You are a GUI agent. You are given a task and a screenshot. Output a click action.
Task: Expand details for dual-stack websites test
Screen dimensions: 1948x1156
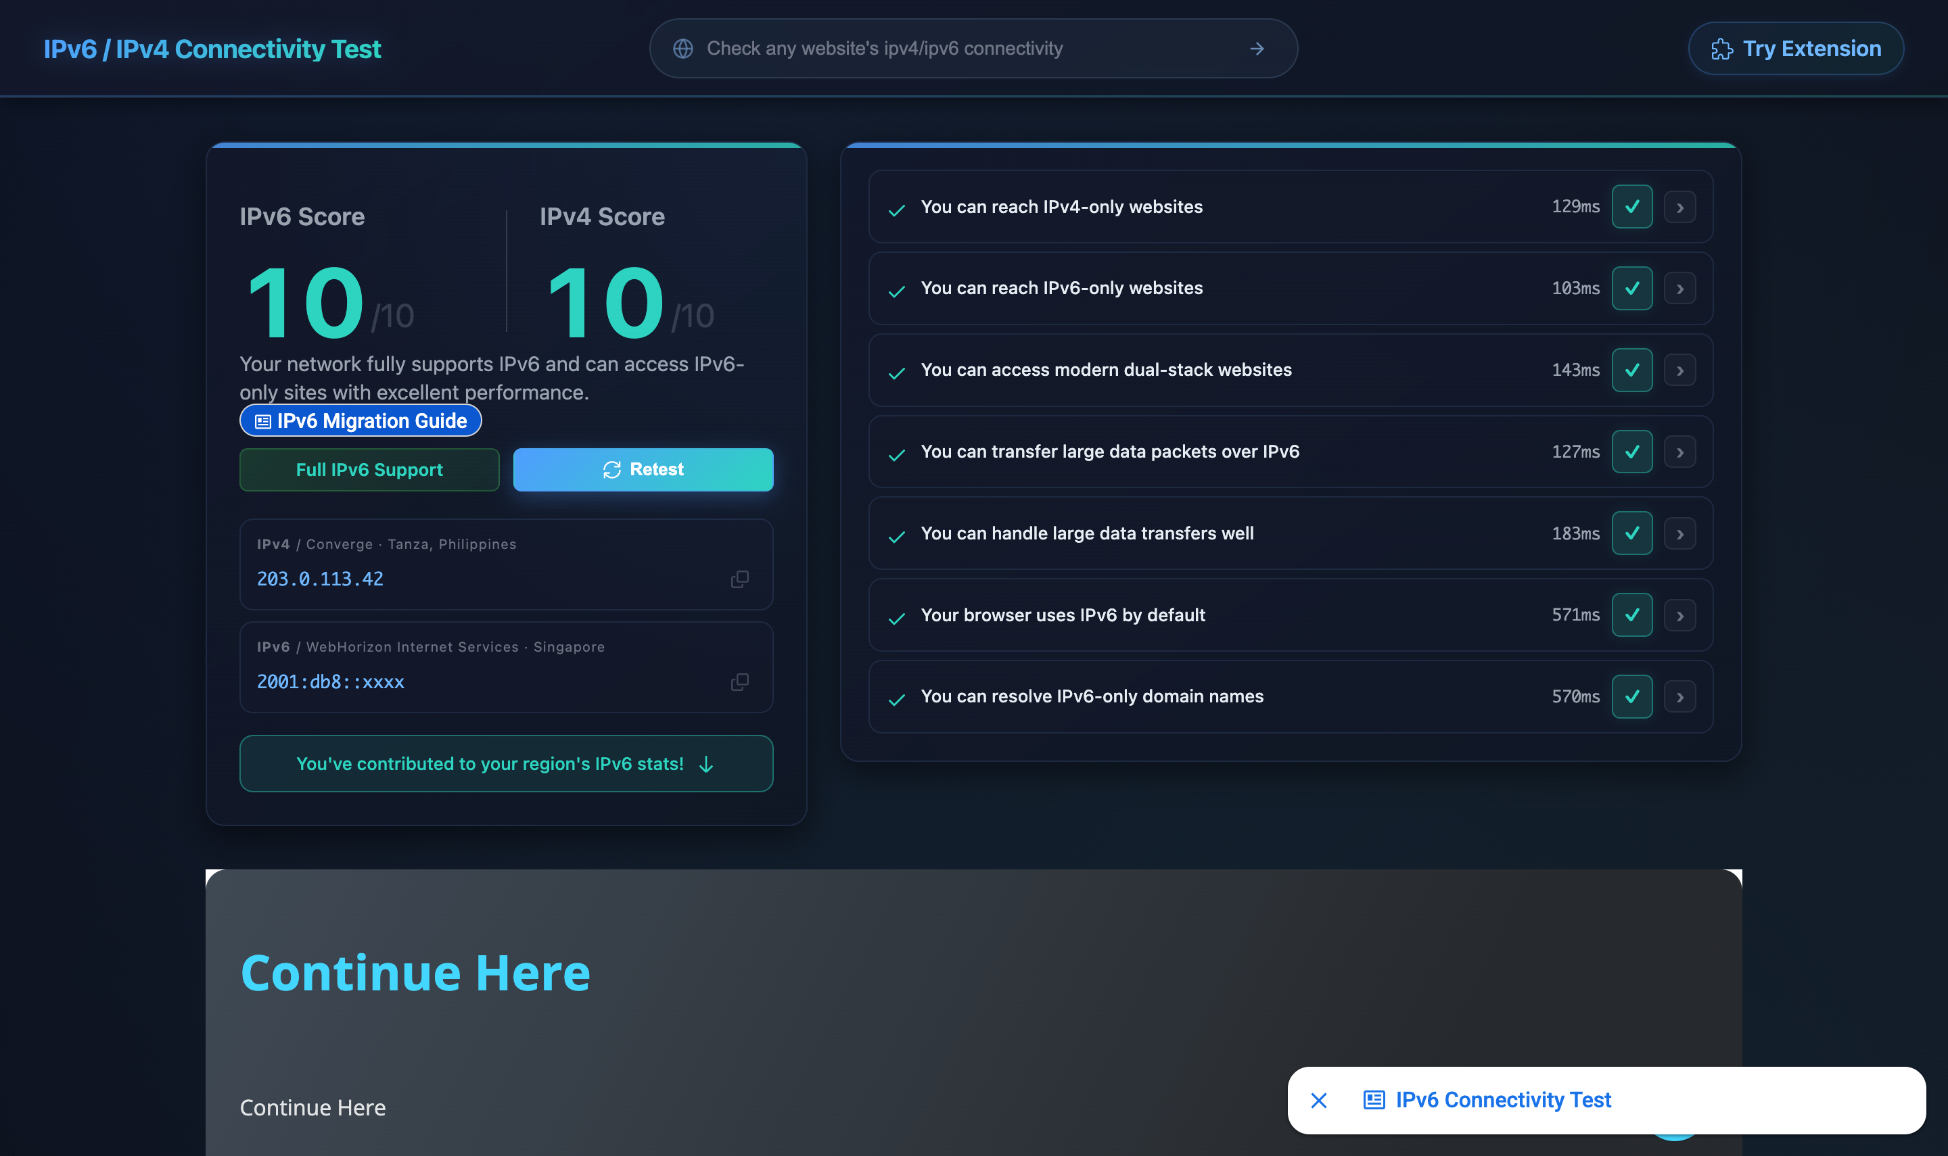1680,370
